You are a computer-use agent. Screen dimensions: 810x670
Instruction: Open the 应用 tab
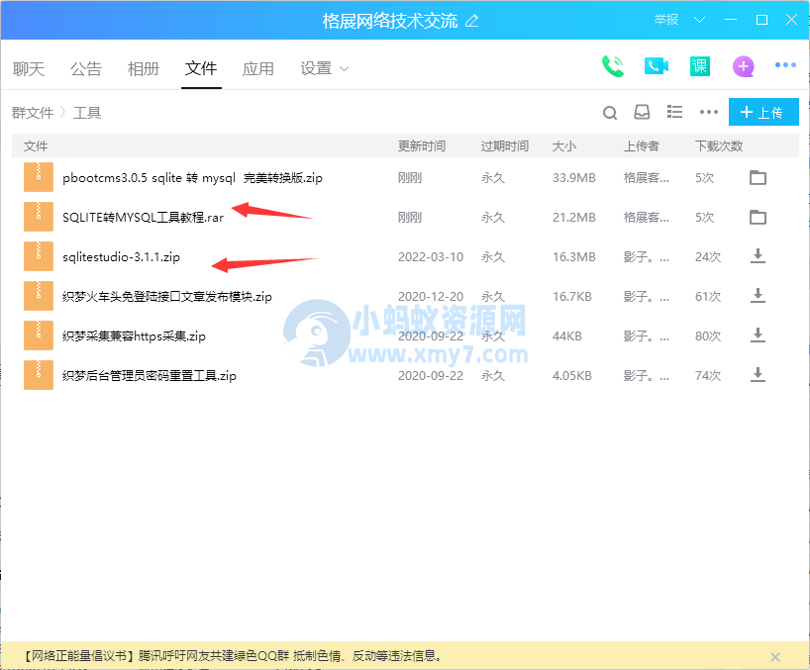tap(257, 68)
